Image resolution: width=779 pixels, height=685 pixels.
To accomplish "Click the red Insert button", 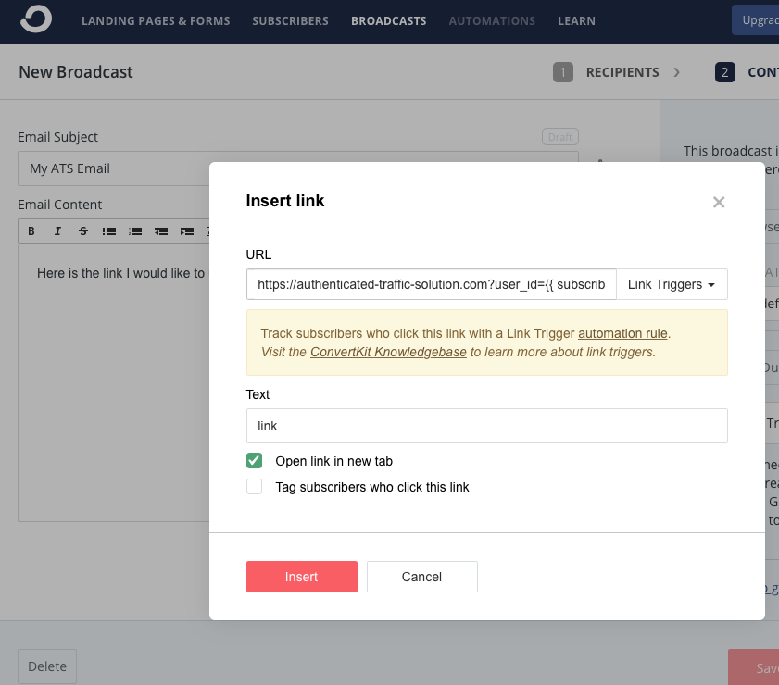I will (302, 577).
